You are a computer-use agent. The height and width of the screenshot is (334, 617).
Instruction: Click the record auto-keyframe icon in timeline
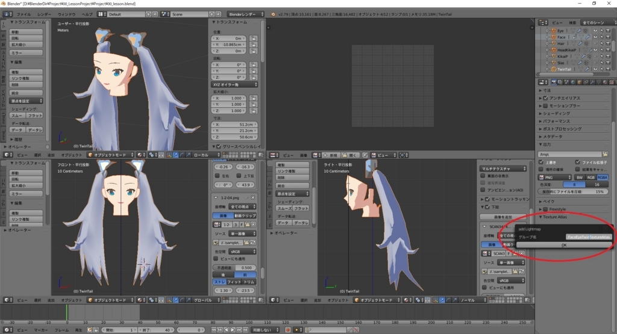click(x=287, y=330)
